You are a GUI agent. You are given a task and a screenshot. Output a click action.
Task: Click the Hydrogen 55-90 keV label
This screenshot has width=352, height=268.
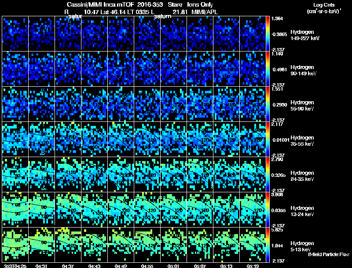click(302, 106)
